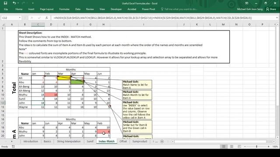Open the Data ribbon tab
Screen dimensions: 280x157
pos(78,9)
